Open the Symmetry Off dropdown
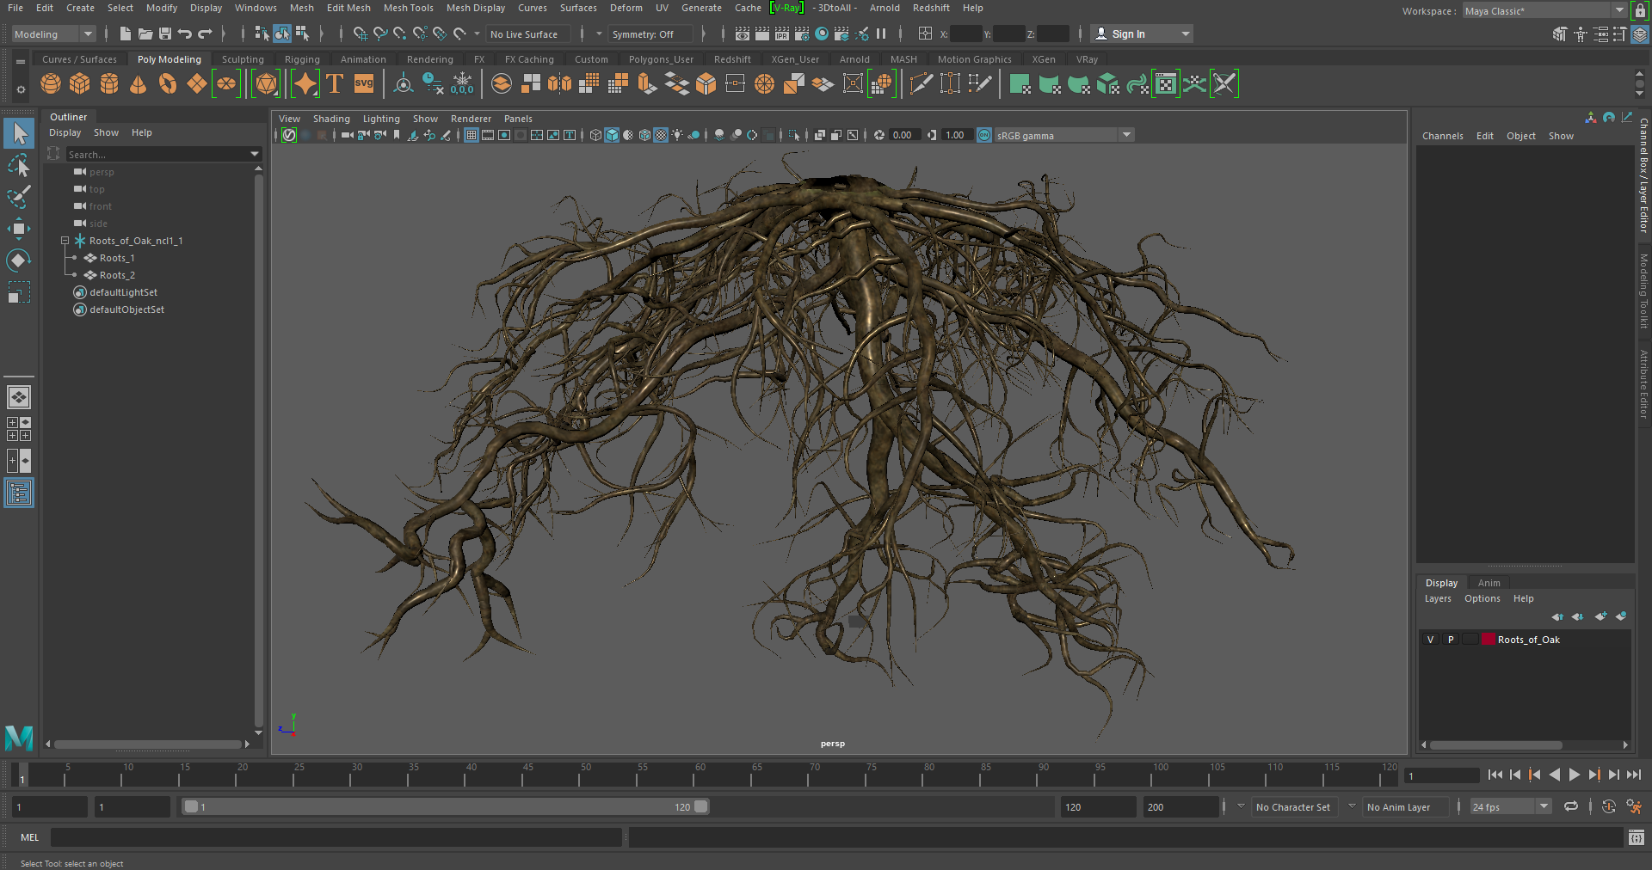 [x=650, y=34]
